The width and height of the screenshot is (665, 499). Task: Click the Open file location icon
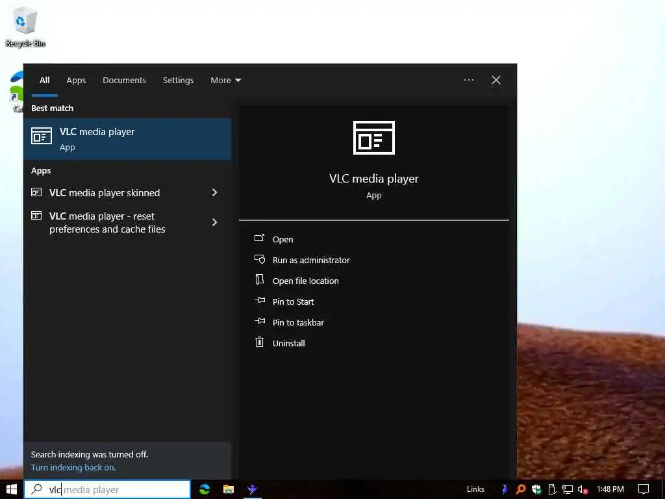[x=259, y=279]
